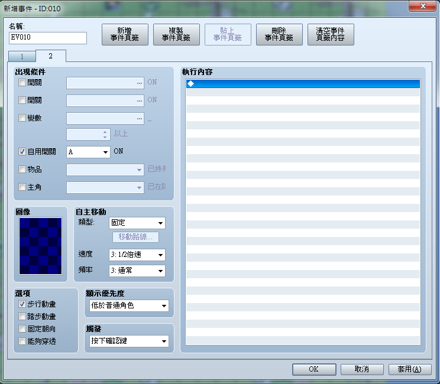
Task: Uncheck the 步行動畫 option
Action: pos(22,304)
